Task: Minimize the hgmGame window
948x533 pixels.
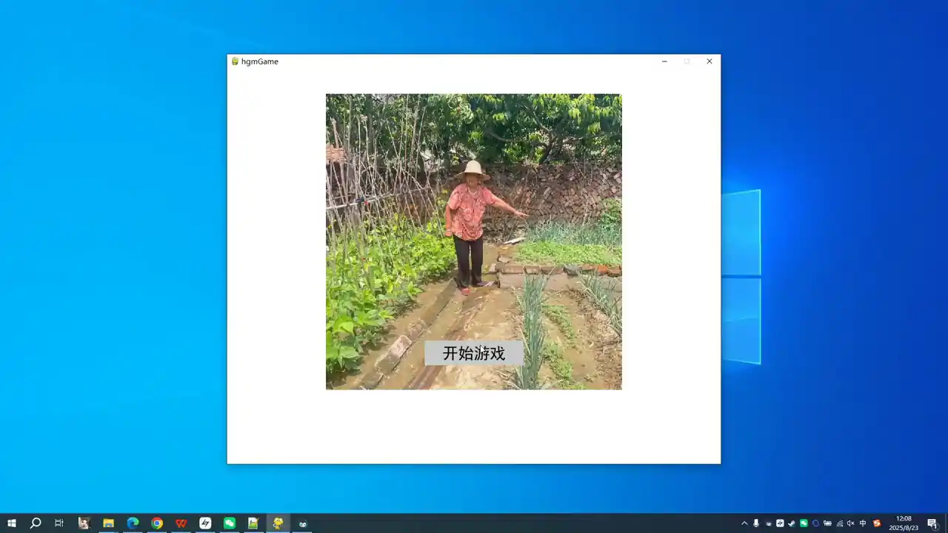Action: click(664, 61)
